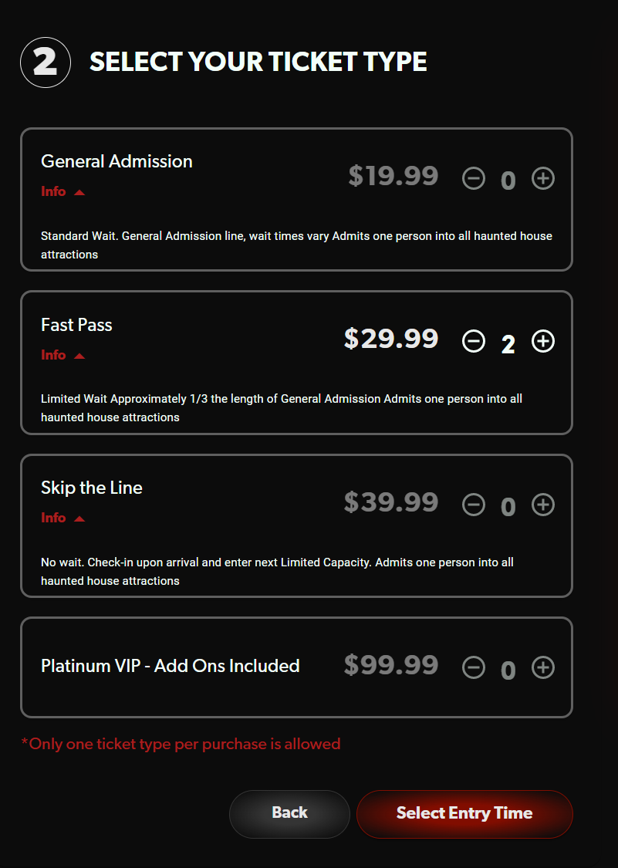The height and width of the screenshot is (868, 618).
Task: Click the minus icon for Fast Pass
Action: (x=474, y=341)
